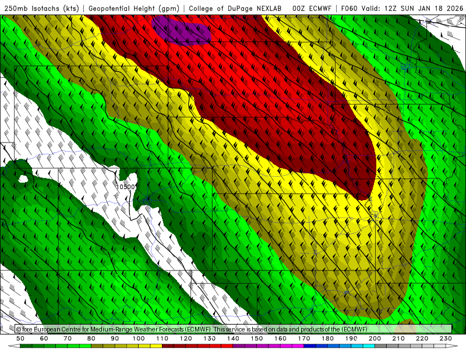
Task: Click the "250mb Isotachs (kts)" title text
Action: (x=41, y=8)
